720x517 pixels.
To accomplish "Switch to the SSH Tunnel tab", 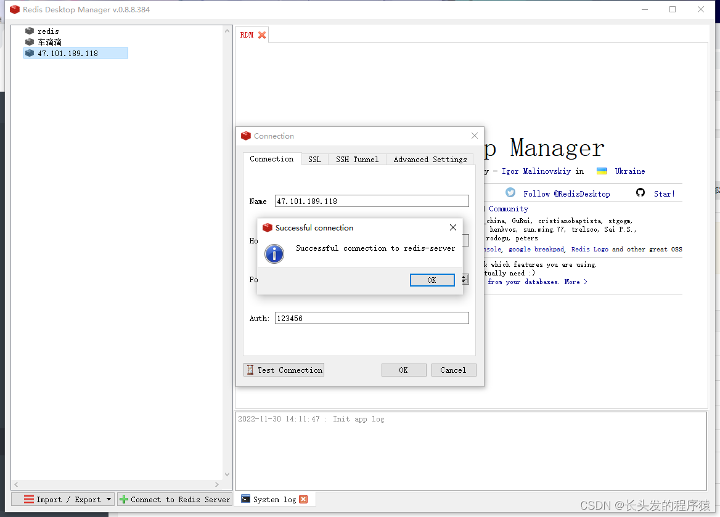I will (x=358, y=160).
